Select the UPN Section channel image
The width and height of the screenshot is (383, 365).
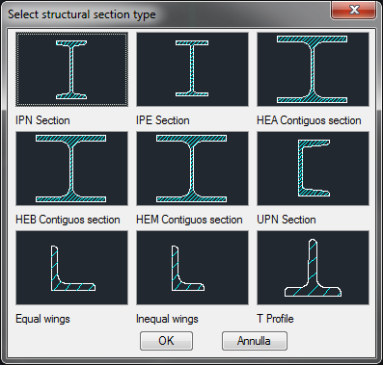point(313,169)
